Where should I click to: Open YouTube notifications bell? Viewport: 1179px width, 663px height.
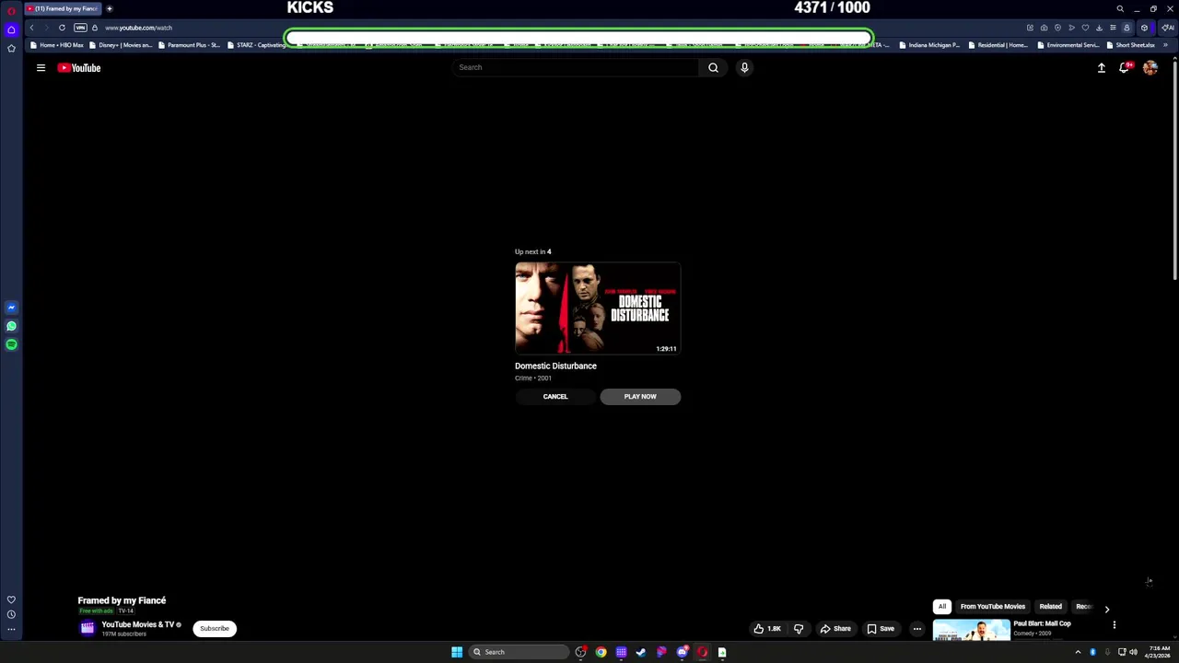click(x=1125, y=67)
